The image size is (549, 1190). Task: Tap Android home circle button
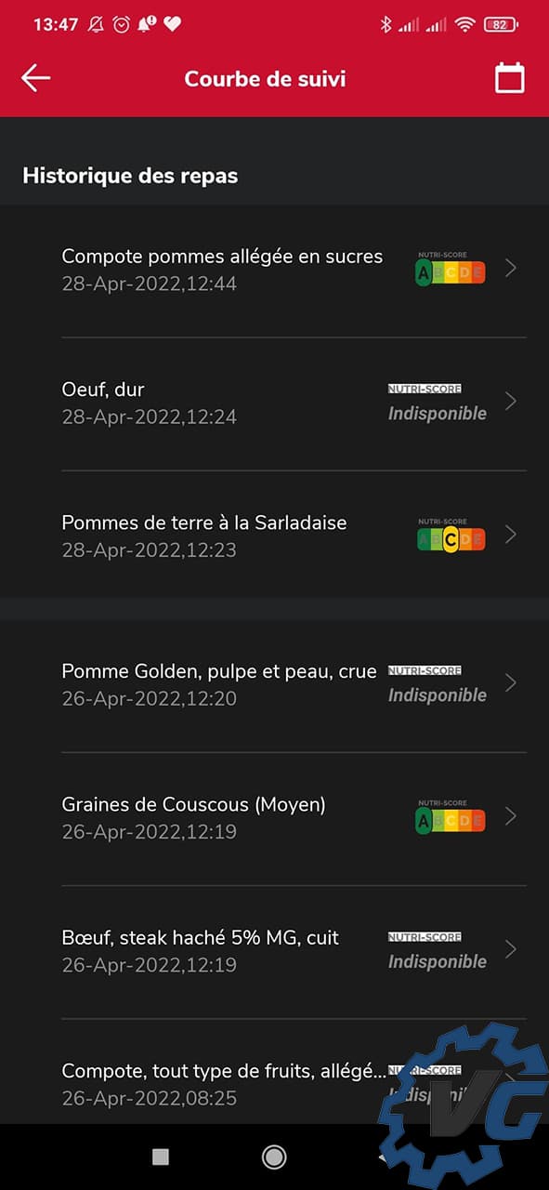coord(274,1156)
